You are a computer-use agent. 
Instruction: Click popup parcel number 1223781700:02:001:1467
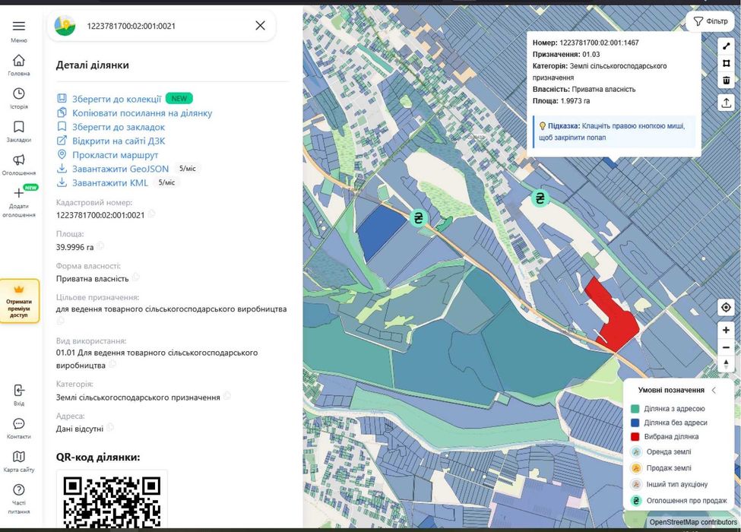click(x=599, y=43)
